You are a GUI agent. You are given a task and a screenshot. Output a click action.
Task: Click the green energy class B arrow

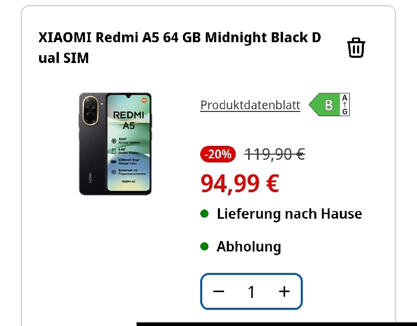click(x=325, y=105)
